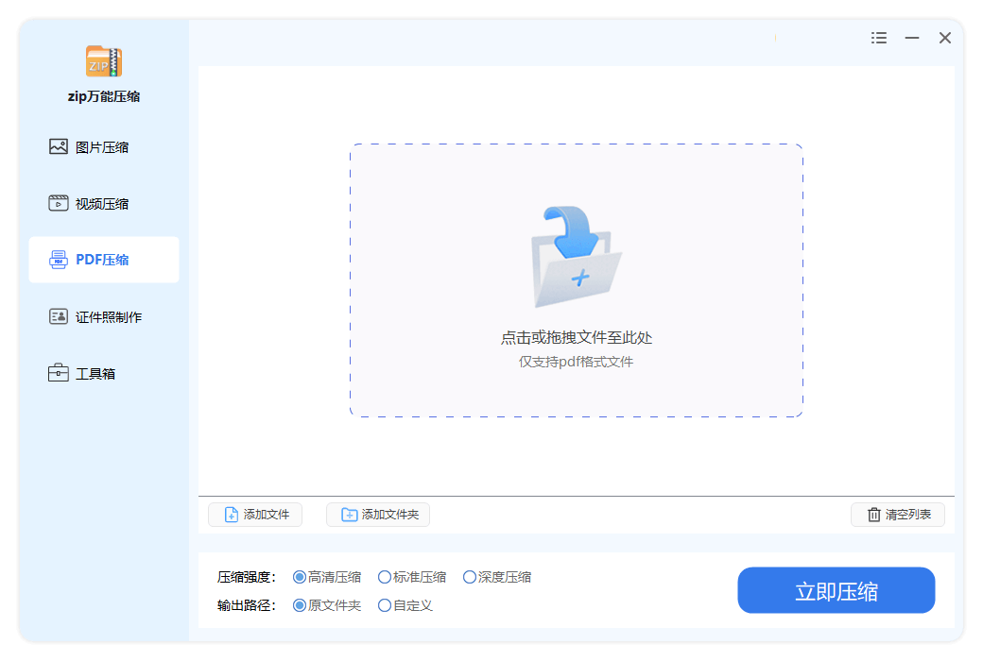Screen dimensions: 983x661
Task: Choose 自定义 output path
Action: click(405, 605)
